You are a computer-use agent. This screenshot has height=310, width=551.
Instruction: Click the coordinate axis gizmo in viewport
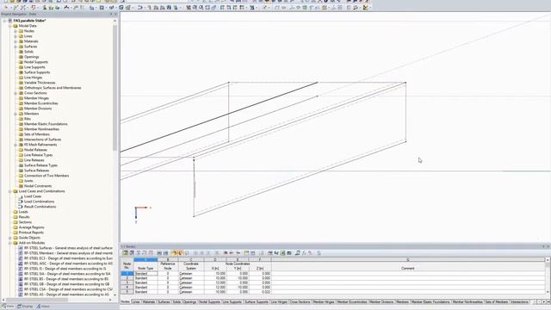click(142, 214)
